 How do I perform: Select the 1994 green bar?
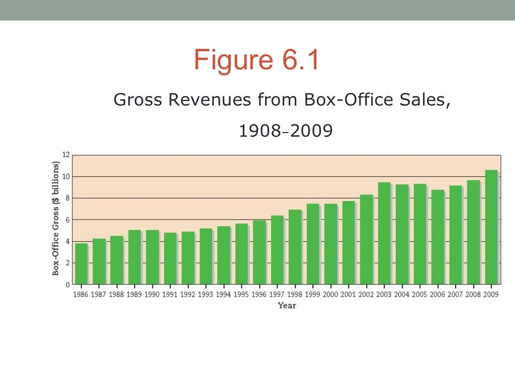[x=224, y=255]
